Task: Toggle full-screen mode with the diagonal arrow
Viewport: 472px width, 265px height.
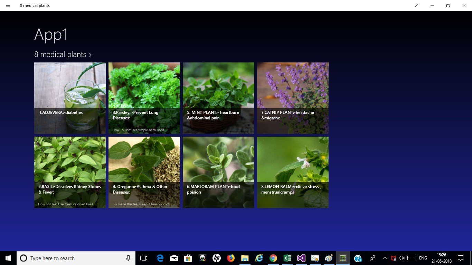Action: click(416, 6)
